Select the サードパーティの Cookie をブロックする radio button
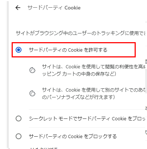 point(19,136)
